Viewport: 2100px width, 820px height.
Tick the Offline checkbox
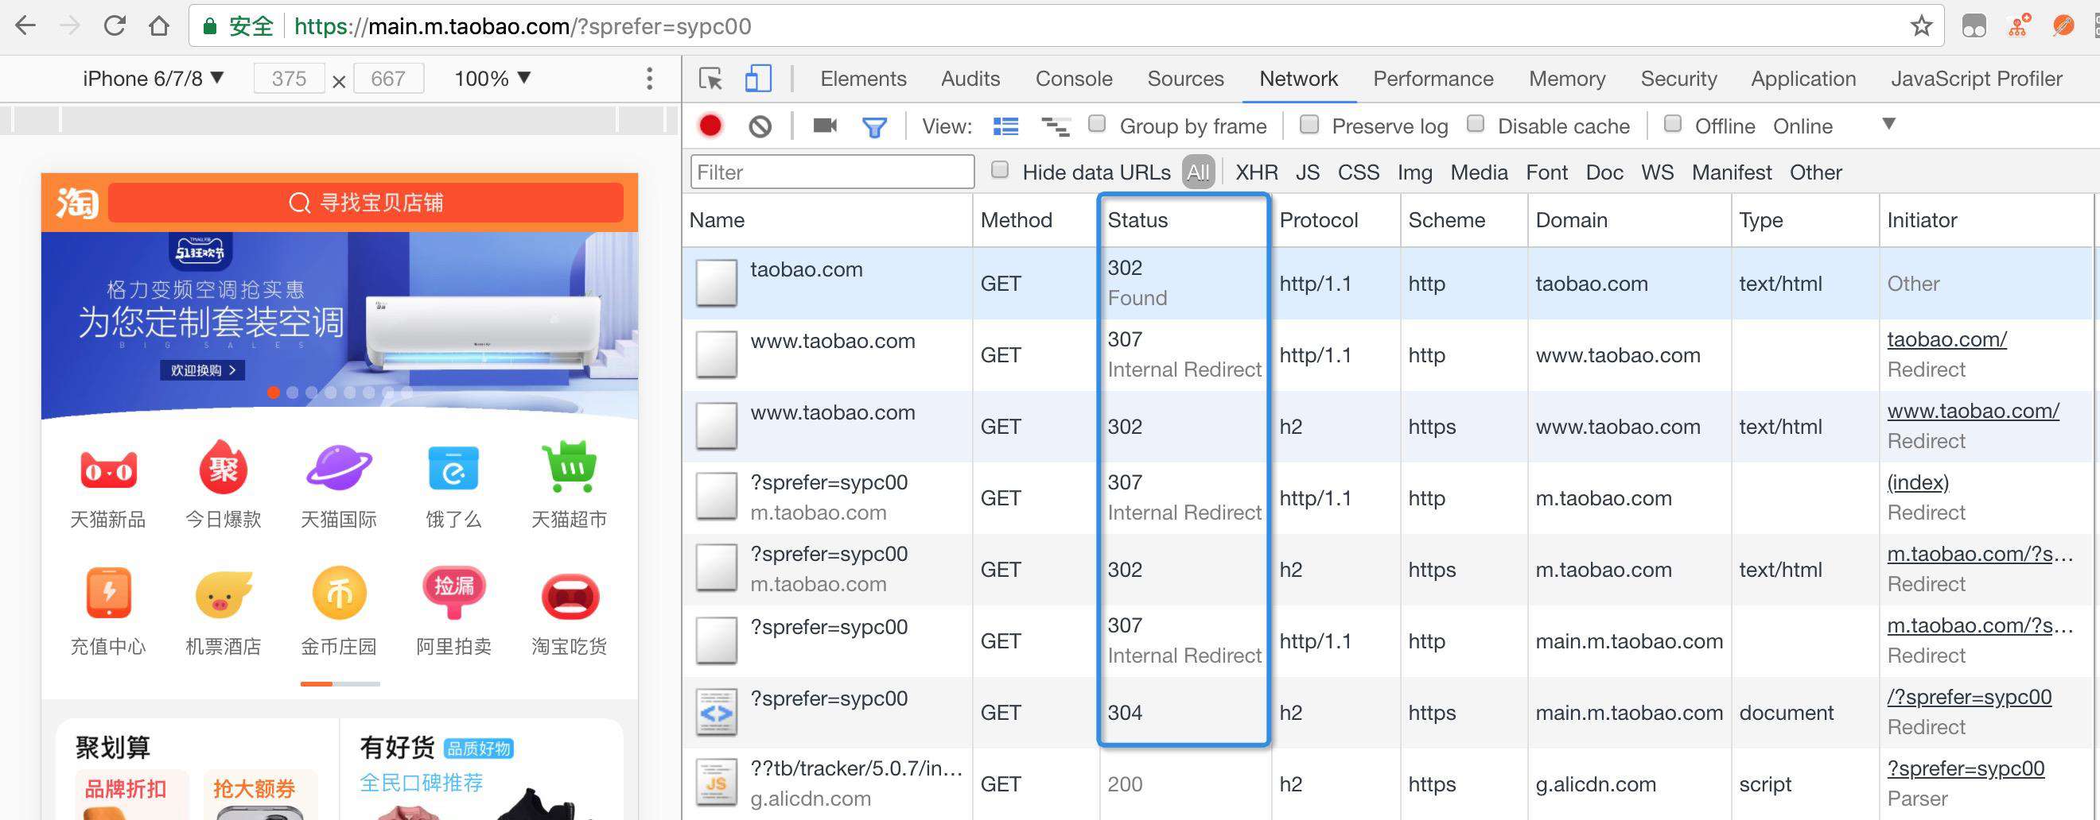point(1673,124)
